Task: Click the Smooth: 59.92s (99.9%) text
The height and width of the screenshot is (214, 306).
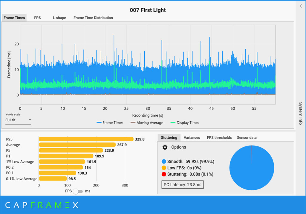Action: click(191, 161)
